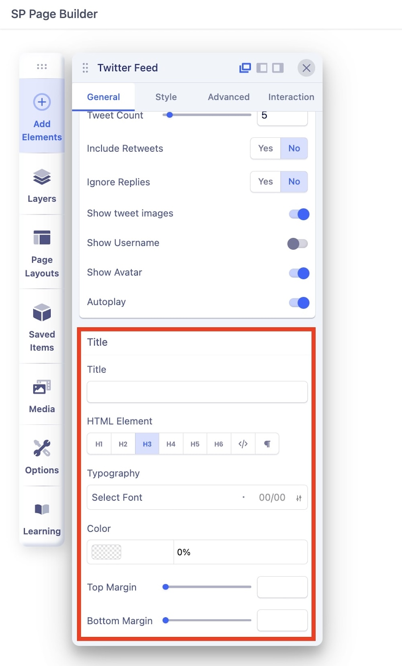
Task: Click the color opacity 0% field
Action: tap(240, 552)
